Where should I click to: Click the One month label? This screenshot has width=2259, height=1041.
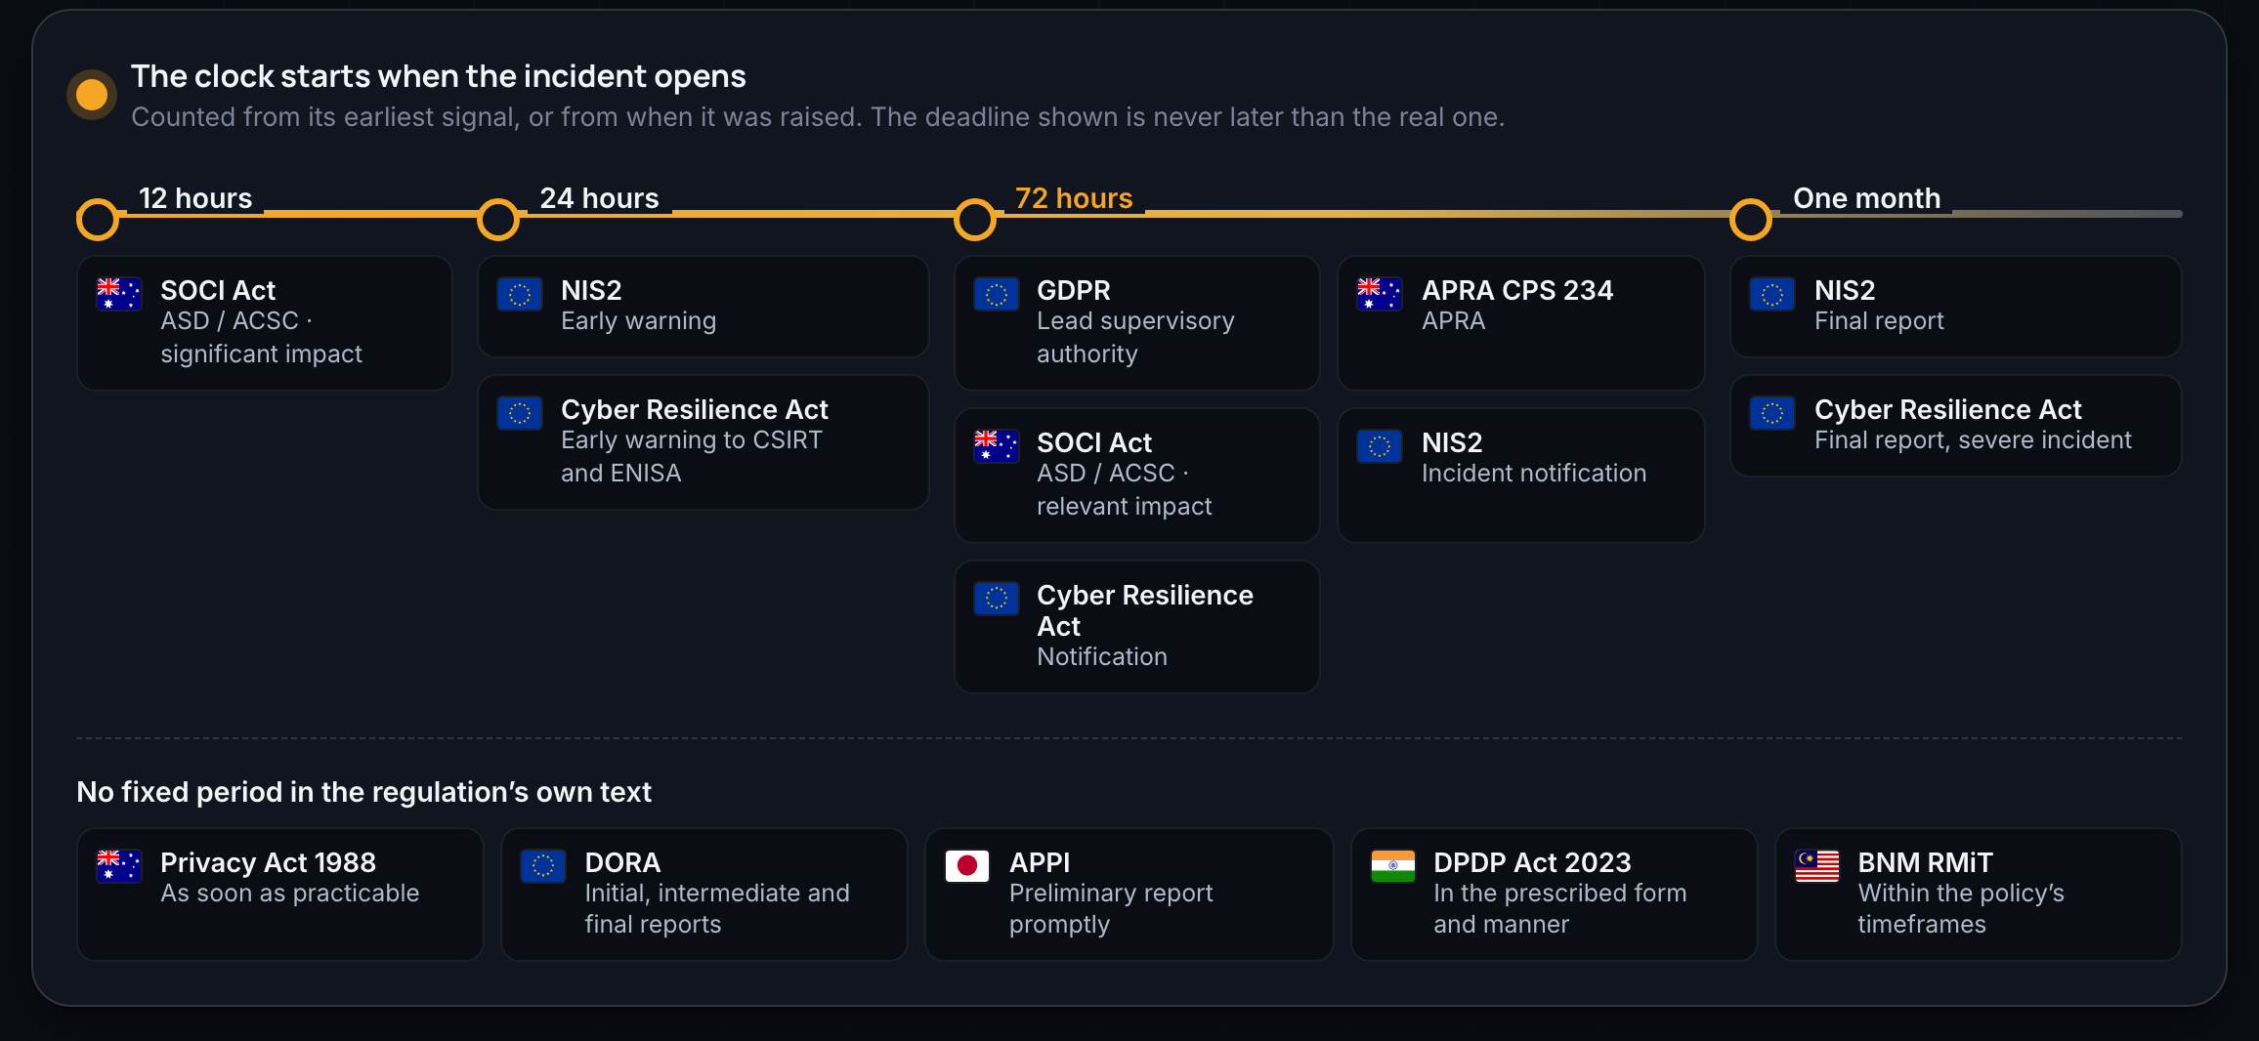point(1867,198)
